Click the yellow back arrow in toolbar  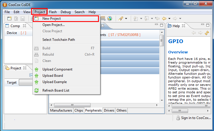(x=164, y=19)
